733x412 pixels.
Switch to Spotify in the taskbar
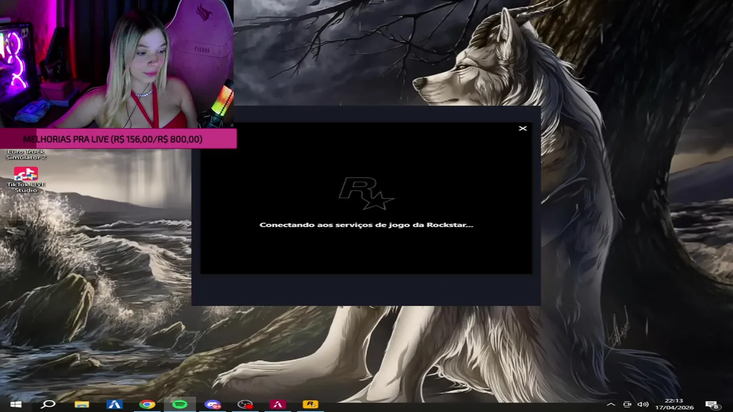point(180,405)
